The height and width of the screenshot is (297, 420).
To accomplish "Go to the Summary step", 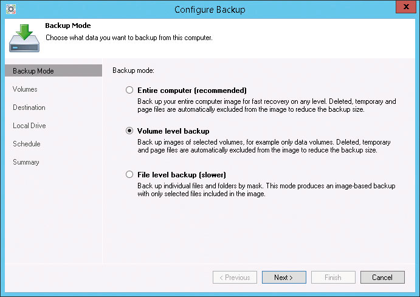I will [26, 162].
